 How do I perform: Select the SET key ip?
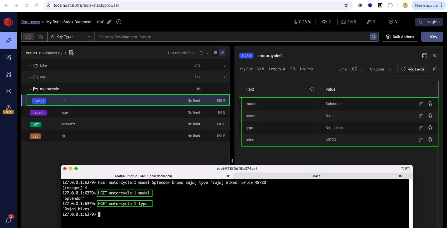(x=126, y=136)
